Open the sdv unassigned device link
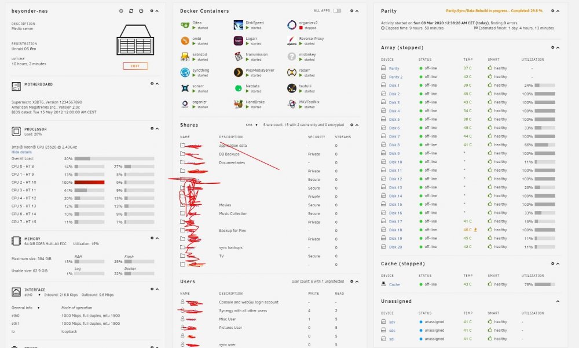The image size is (579, 348). (392, 322)
